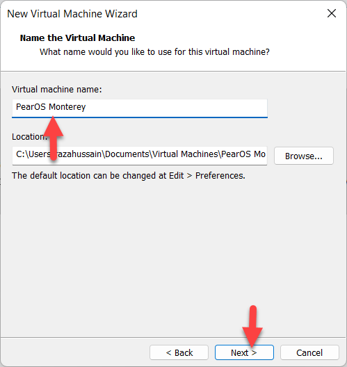Go back with the < Back button
This screenshot has height=367, width=347.
[x=179, y=352]
